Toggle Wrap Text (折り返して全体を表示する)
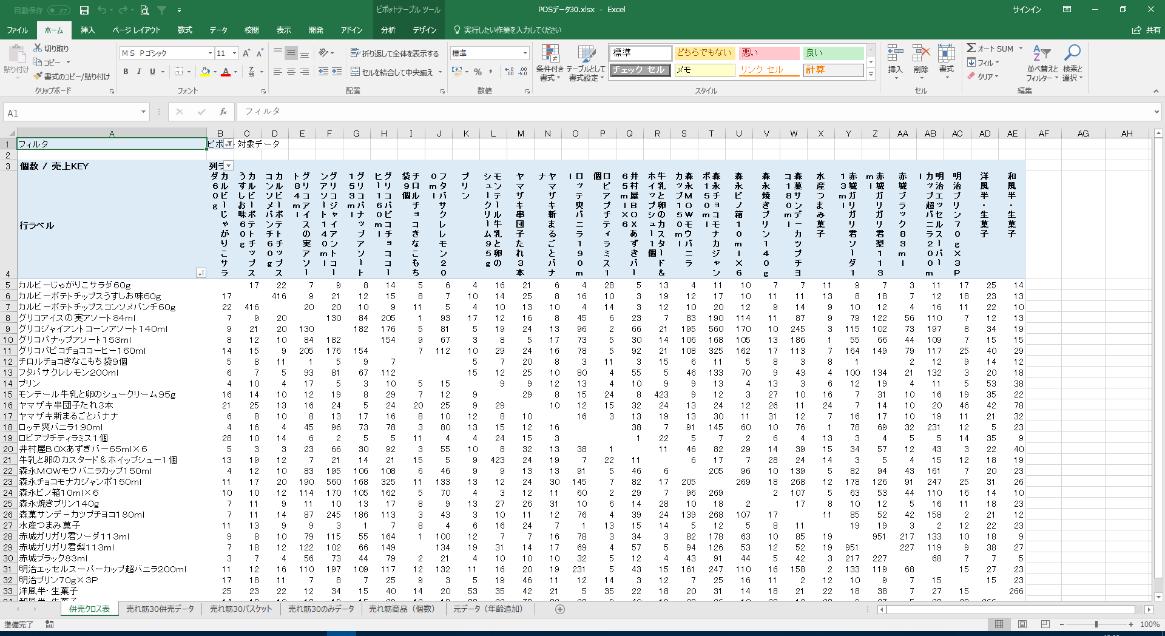Image resolution: width=1165 pixels, height=636 pixels. tap(394, 53)
